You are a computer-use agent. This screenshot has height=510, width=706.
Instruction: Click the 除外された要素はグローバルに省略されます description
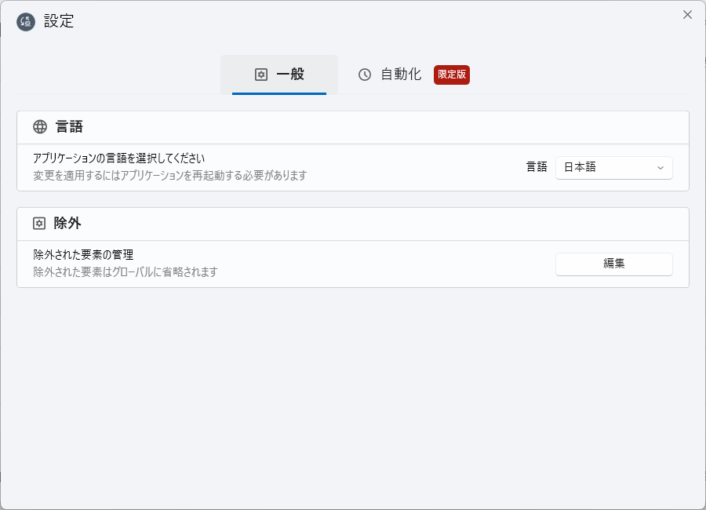coord(125,272)
